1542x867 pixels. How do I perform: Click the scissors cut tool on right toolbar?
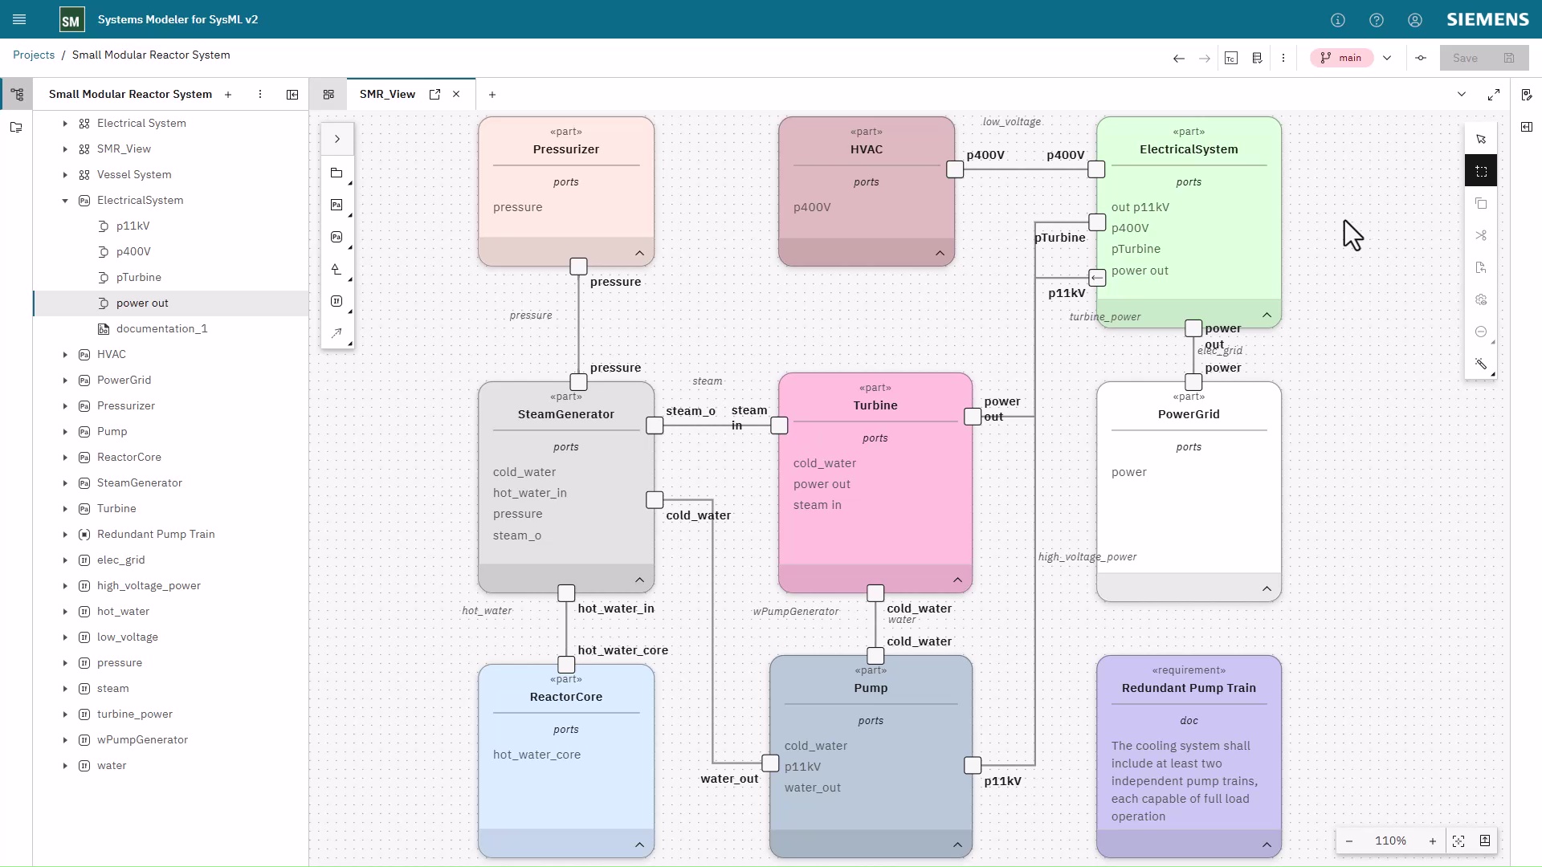tap(1481, 235)
